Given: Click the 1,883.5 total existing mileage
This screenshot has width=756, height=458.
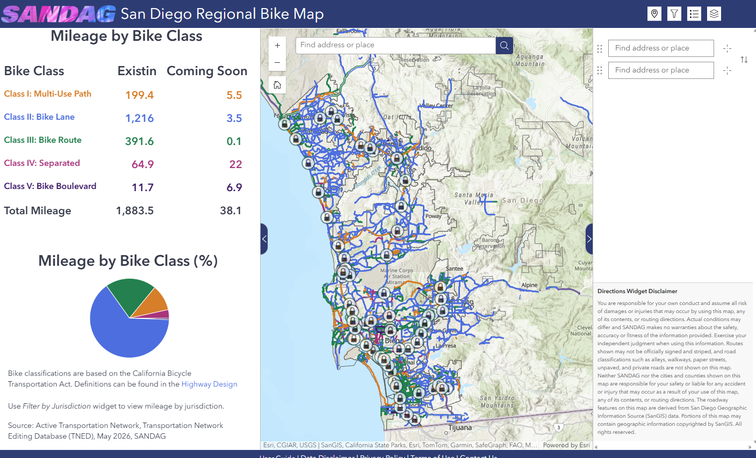Looking at the screenshot, I should click(x=135, y=210).
